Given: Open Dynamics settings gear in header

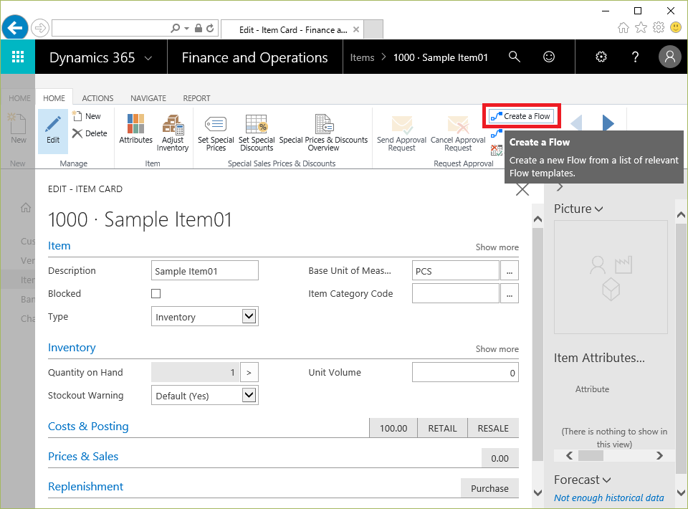Looking at the screenshot, I should 601,57.
